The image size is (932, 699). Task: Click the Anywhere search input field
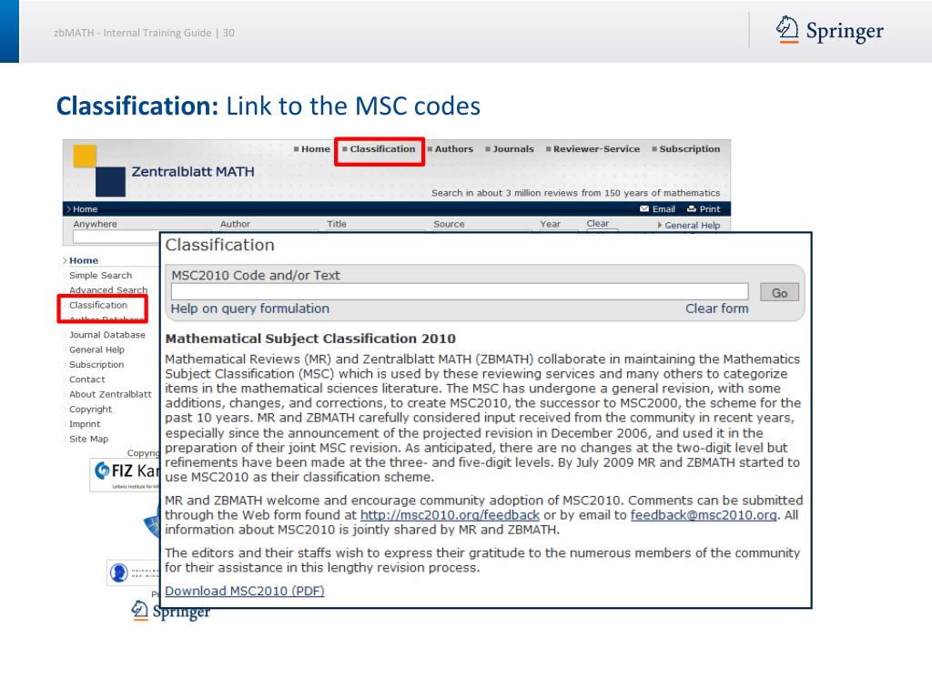116,237
